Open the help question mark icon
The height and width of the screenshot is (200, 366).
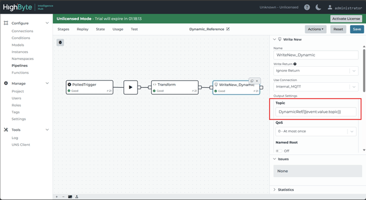tap(307, 7)
